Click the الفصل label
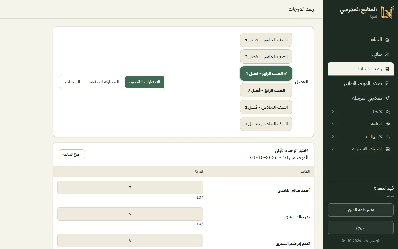This screenshot has width=398, height=249. [301, 82]
